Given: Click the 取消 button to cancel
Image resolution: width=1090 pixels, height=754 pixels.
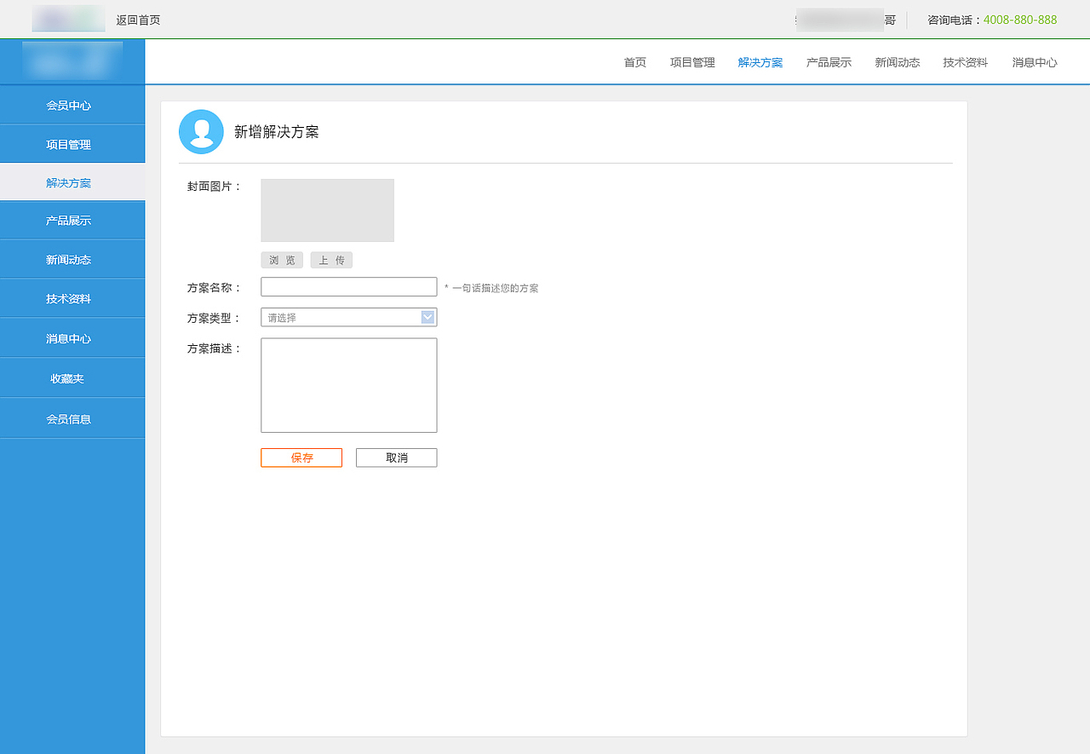Looking at the screenshot, I should (x=396, y=458).
